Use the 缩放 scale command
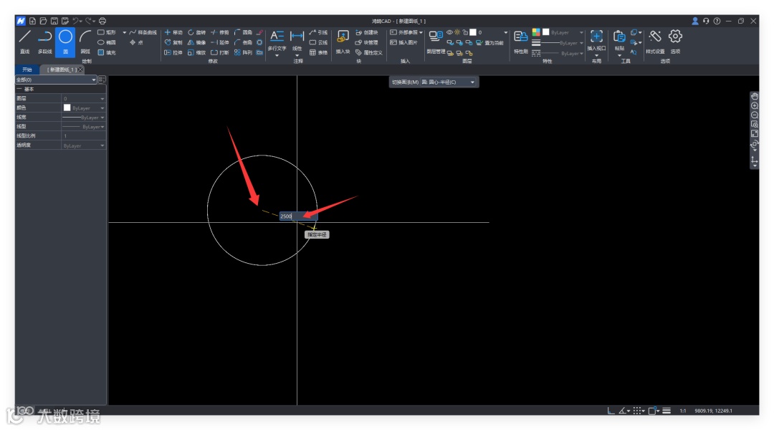The width and height of the screenshot is (774, 430). 196,52
